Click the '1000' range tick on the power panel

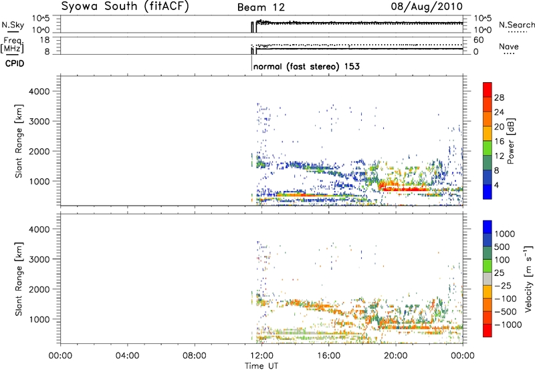point(39,181)
